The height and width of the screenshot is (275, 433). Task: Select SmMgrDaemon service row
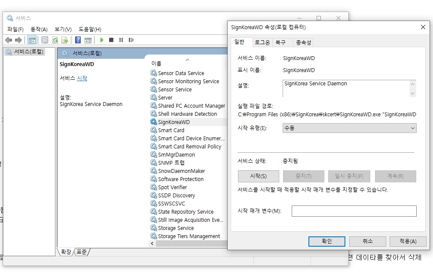click(188, 154)
